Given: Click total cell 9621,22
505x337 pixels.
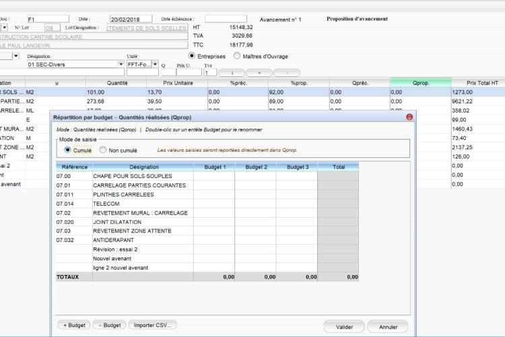Looking at the screenshot, I should [478, 101].
